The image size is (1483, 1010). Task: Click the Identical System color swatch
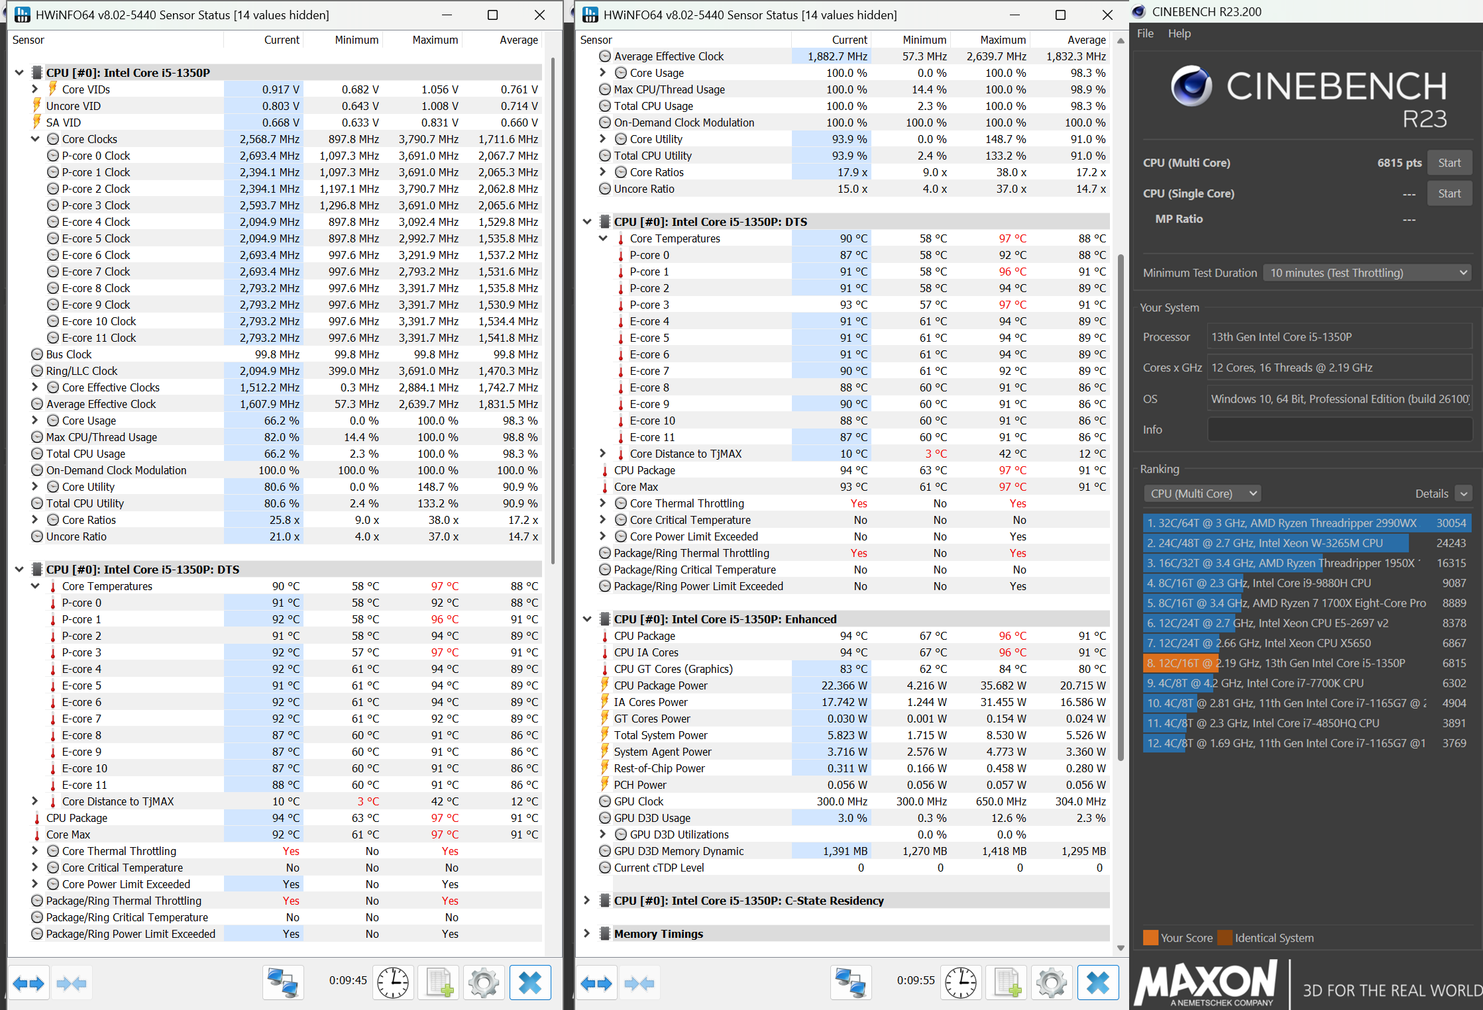tap(1225, 938)
